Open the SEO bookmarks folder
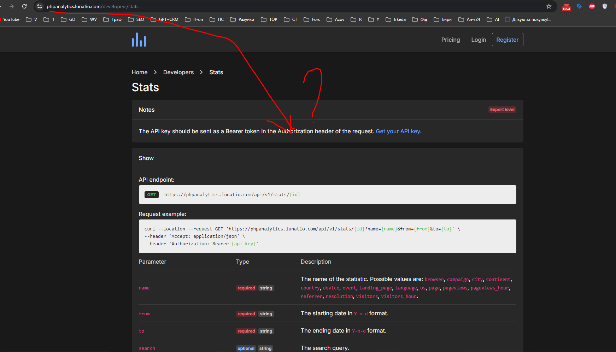Screen dimensions: 616x352 point(136,19)
